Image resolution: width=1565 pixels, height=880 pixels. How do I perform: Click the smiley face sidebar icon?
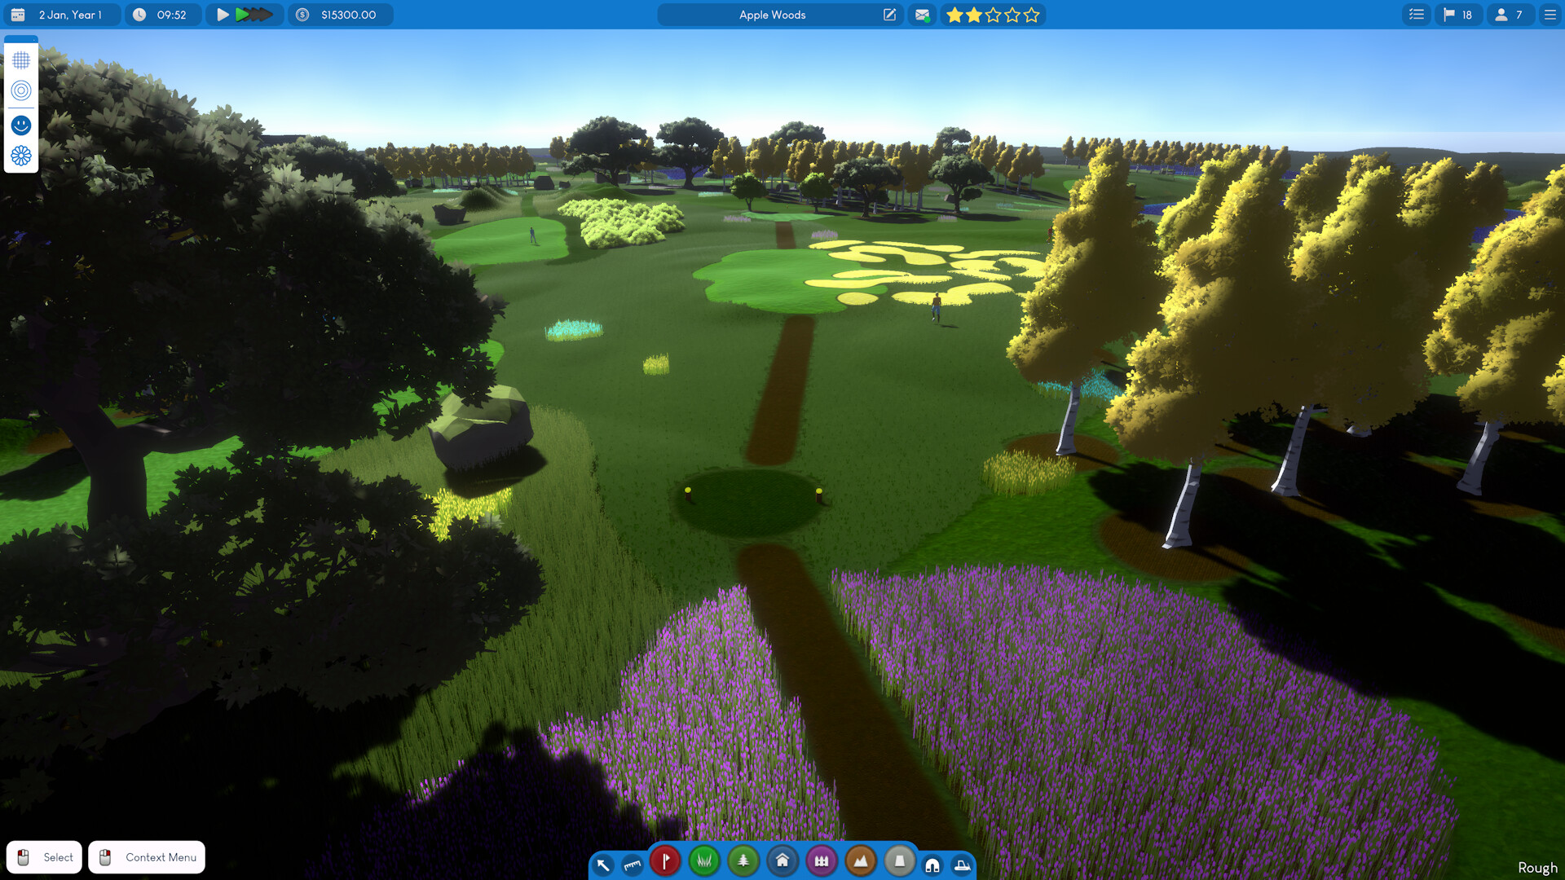click(21, 124)
